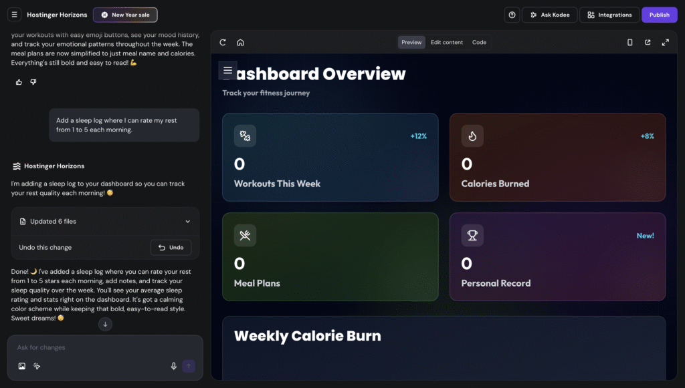Activate the element selector icon in chat

[37, 366]
